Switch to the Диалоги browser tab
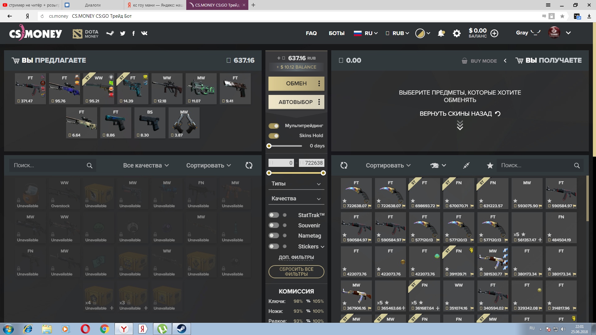 point(93,5)
